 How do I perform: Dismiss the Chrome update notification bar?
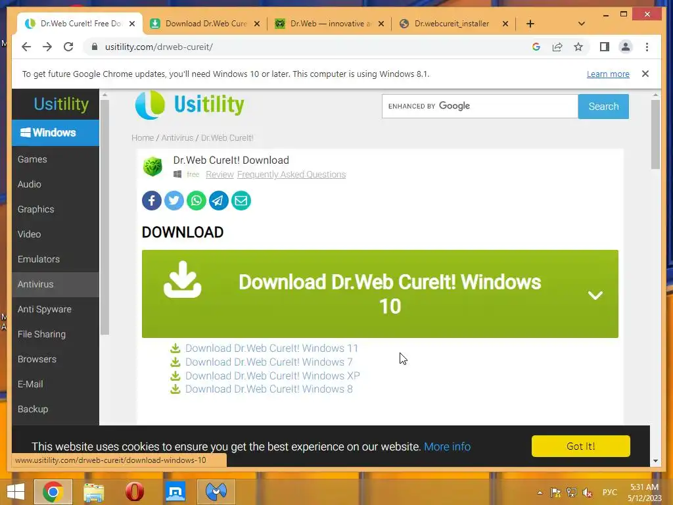tap(645, 74)
